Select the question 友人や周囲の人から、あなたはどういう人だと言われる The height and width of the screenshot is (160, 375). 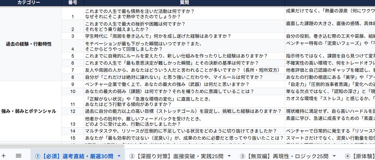click(x=184, y=70)
